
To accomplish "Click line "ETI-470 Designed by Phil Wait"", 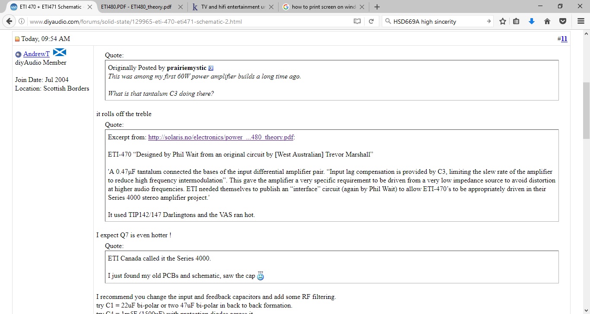I will coord(241,154).
